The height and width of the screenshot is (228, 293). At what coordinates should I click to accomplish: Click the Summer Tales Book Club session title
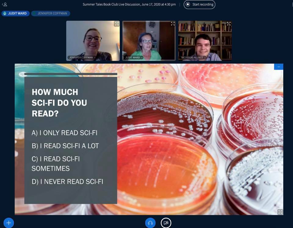point(129,4)
